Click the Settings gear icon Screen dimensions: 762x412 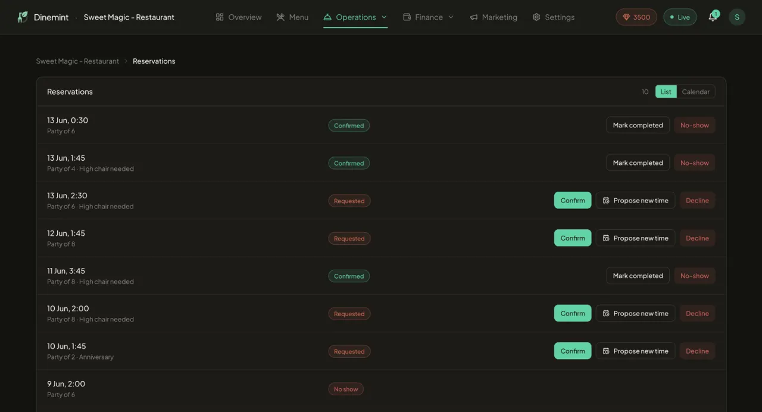(x=536, y=17)
